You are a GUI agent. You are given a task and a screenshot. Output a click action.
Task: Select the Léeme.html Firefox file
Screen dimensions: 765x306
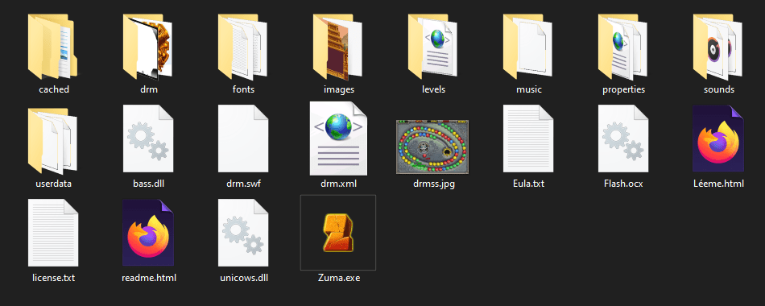pos(718,139)
